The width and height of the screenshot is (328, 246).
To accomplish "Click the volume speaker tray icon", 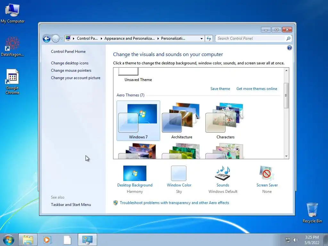I will [x=295, y=240].
